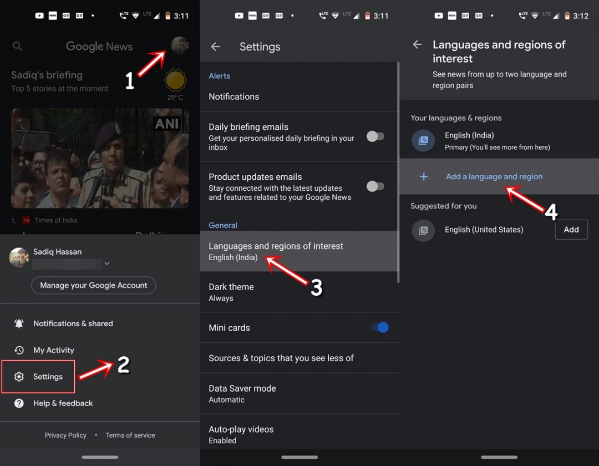
Task: Tap the Settings page vertical scrollbar
Action: [x=398, y=172]
